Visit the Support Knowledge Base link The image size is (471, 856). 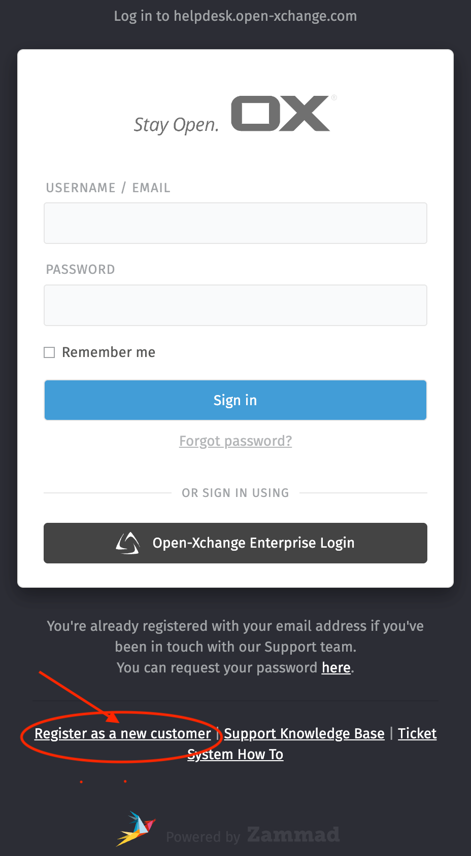pyautogui.click(x=304, y=734)
